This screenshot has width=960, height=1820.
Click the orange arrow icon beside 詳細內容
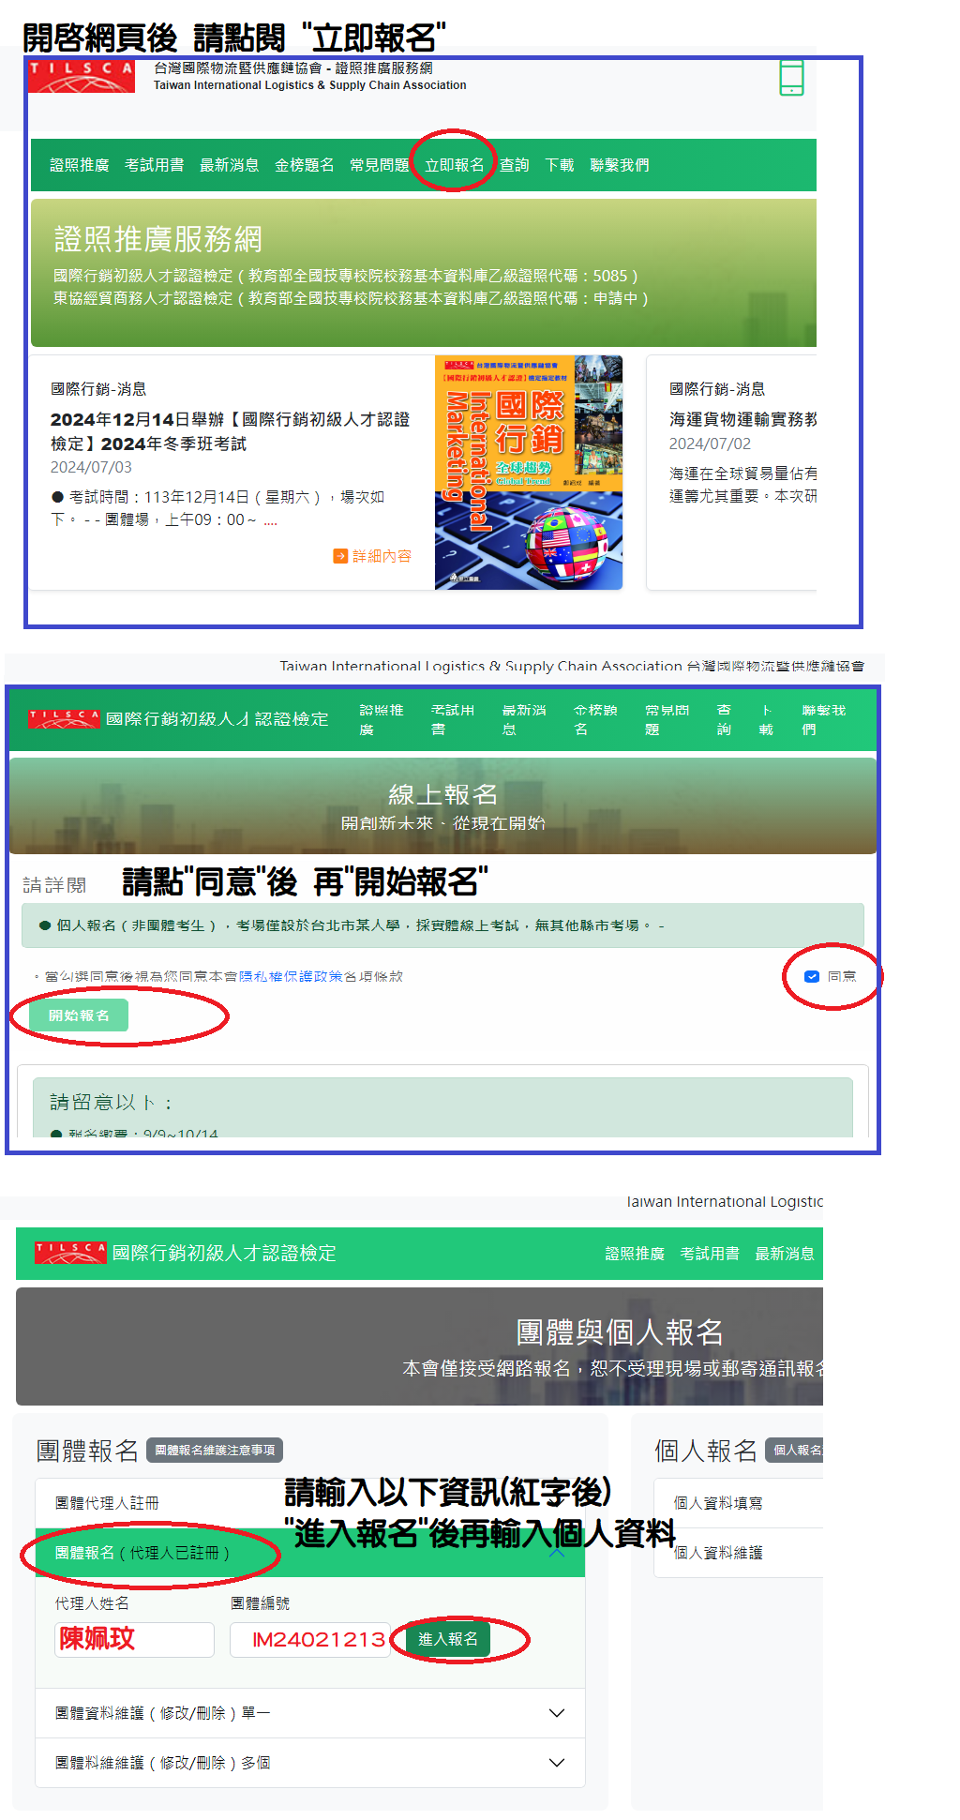tap(340, 556)
